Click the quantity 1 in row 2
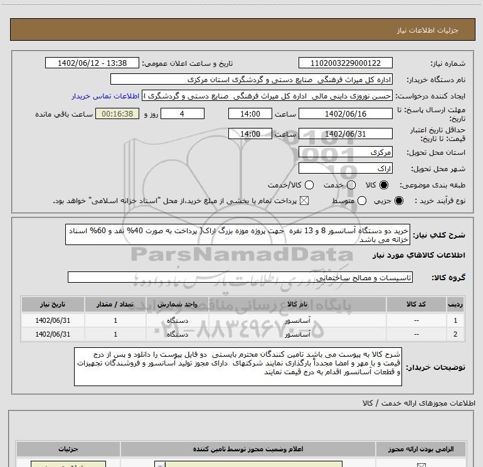Screen dimensions: 483x467 [115, 334]
